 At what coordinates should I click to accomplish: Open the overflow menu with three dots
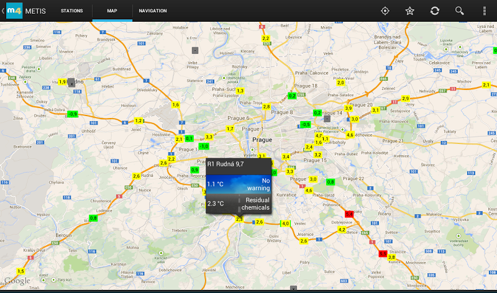pyautogui.click(x=485, y=11)
